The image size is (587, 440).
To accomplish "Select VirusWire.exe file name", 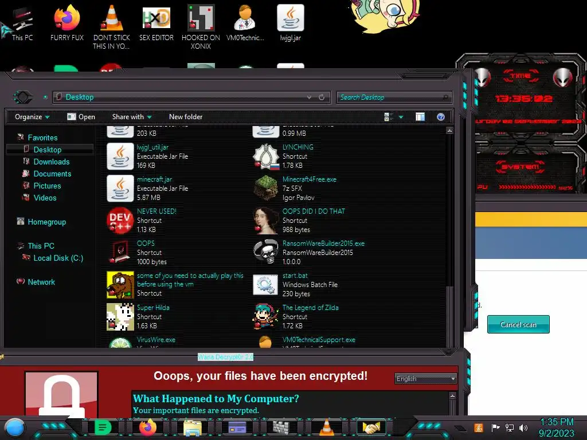I will 156,340.
